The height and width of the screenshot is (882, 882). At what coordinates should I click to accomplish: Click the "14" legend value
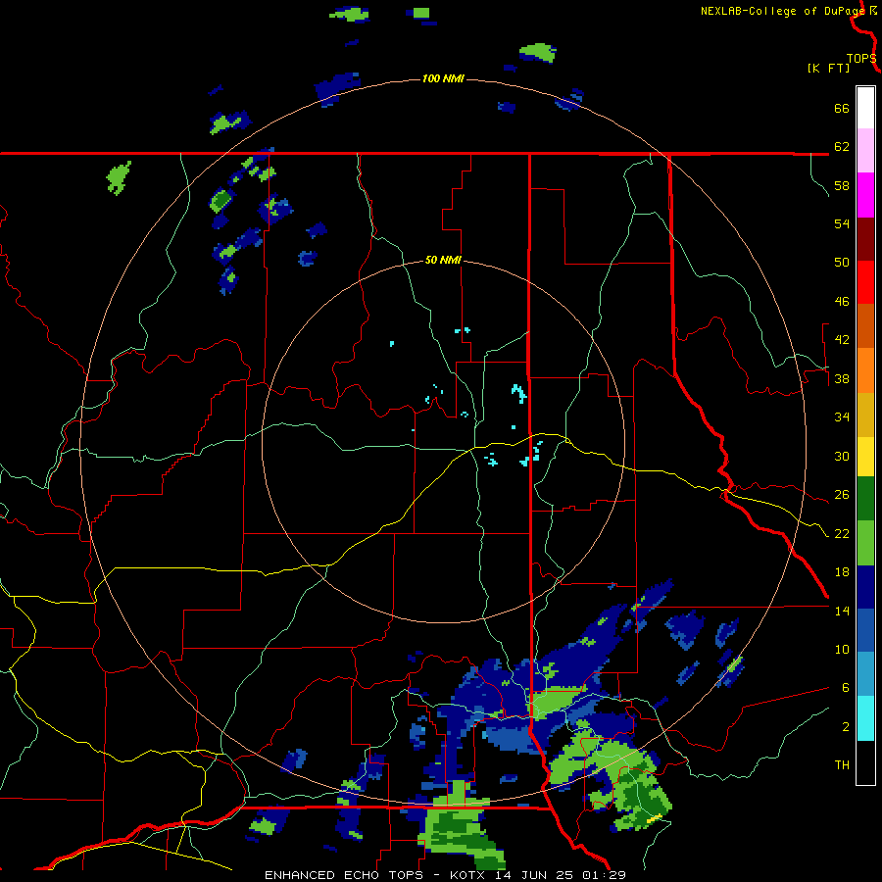(842, 611)
